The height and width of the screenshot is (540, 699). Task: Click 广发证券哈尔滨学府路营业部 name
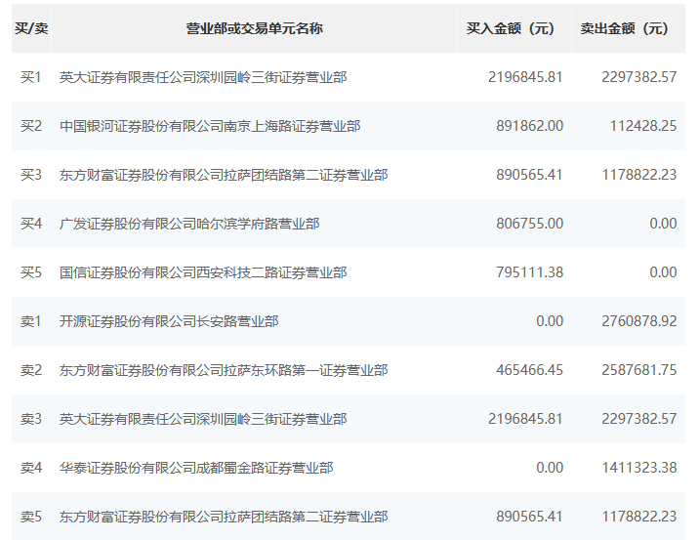189,224
